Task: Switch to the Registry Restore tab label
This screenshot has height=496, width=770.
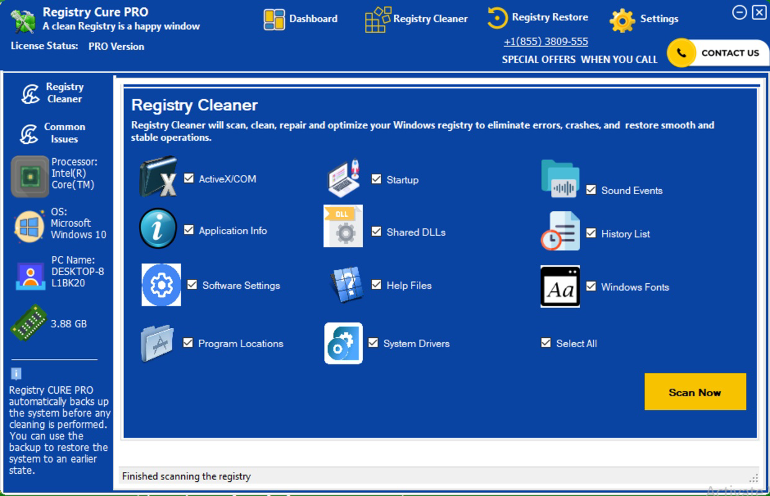Action: [550, 17]
